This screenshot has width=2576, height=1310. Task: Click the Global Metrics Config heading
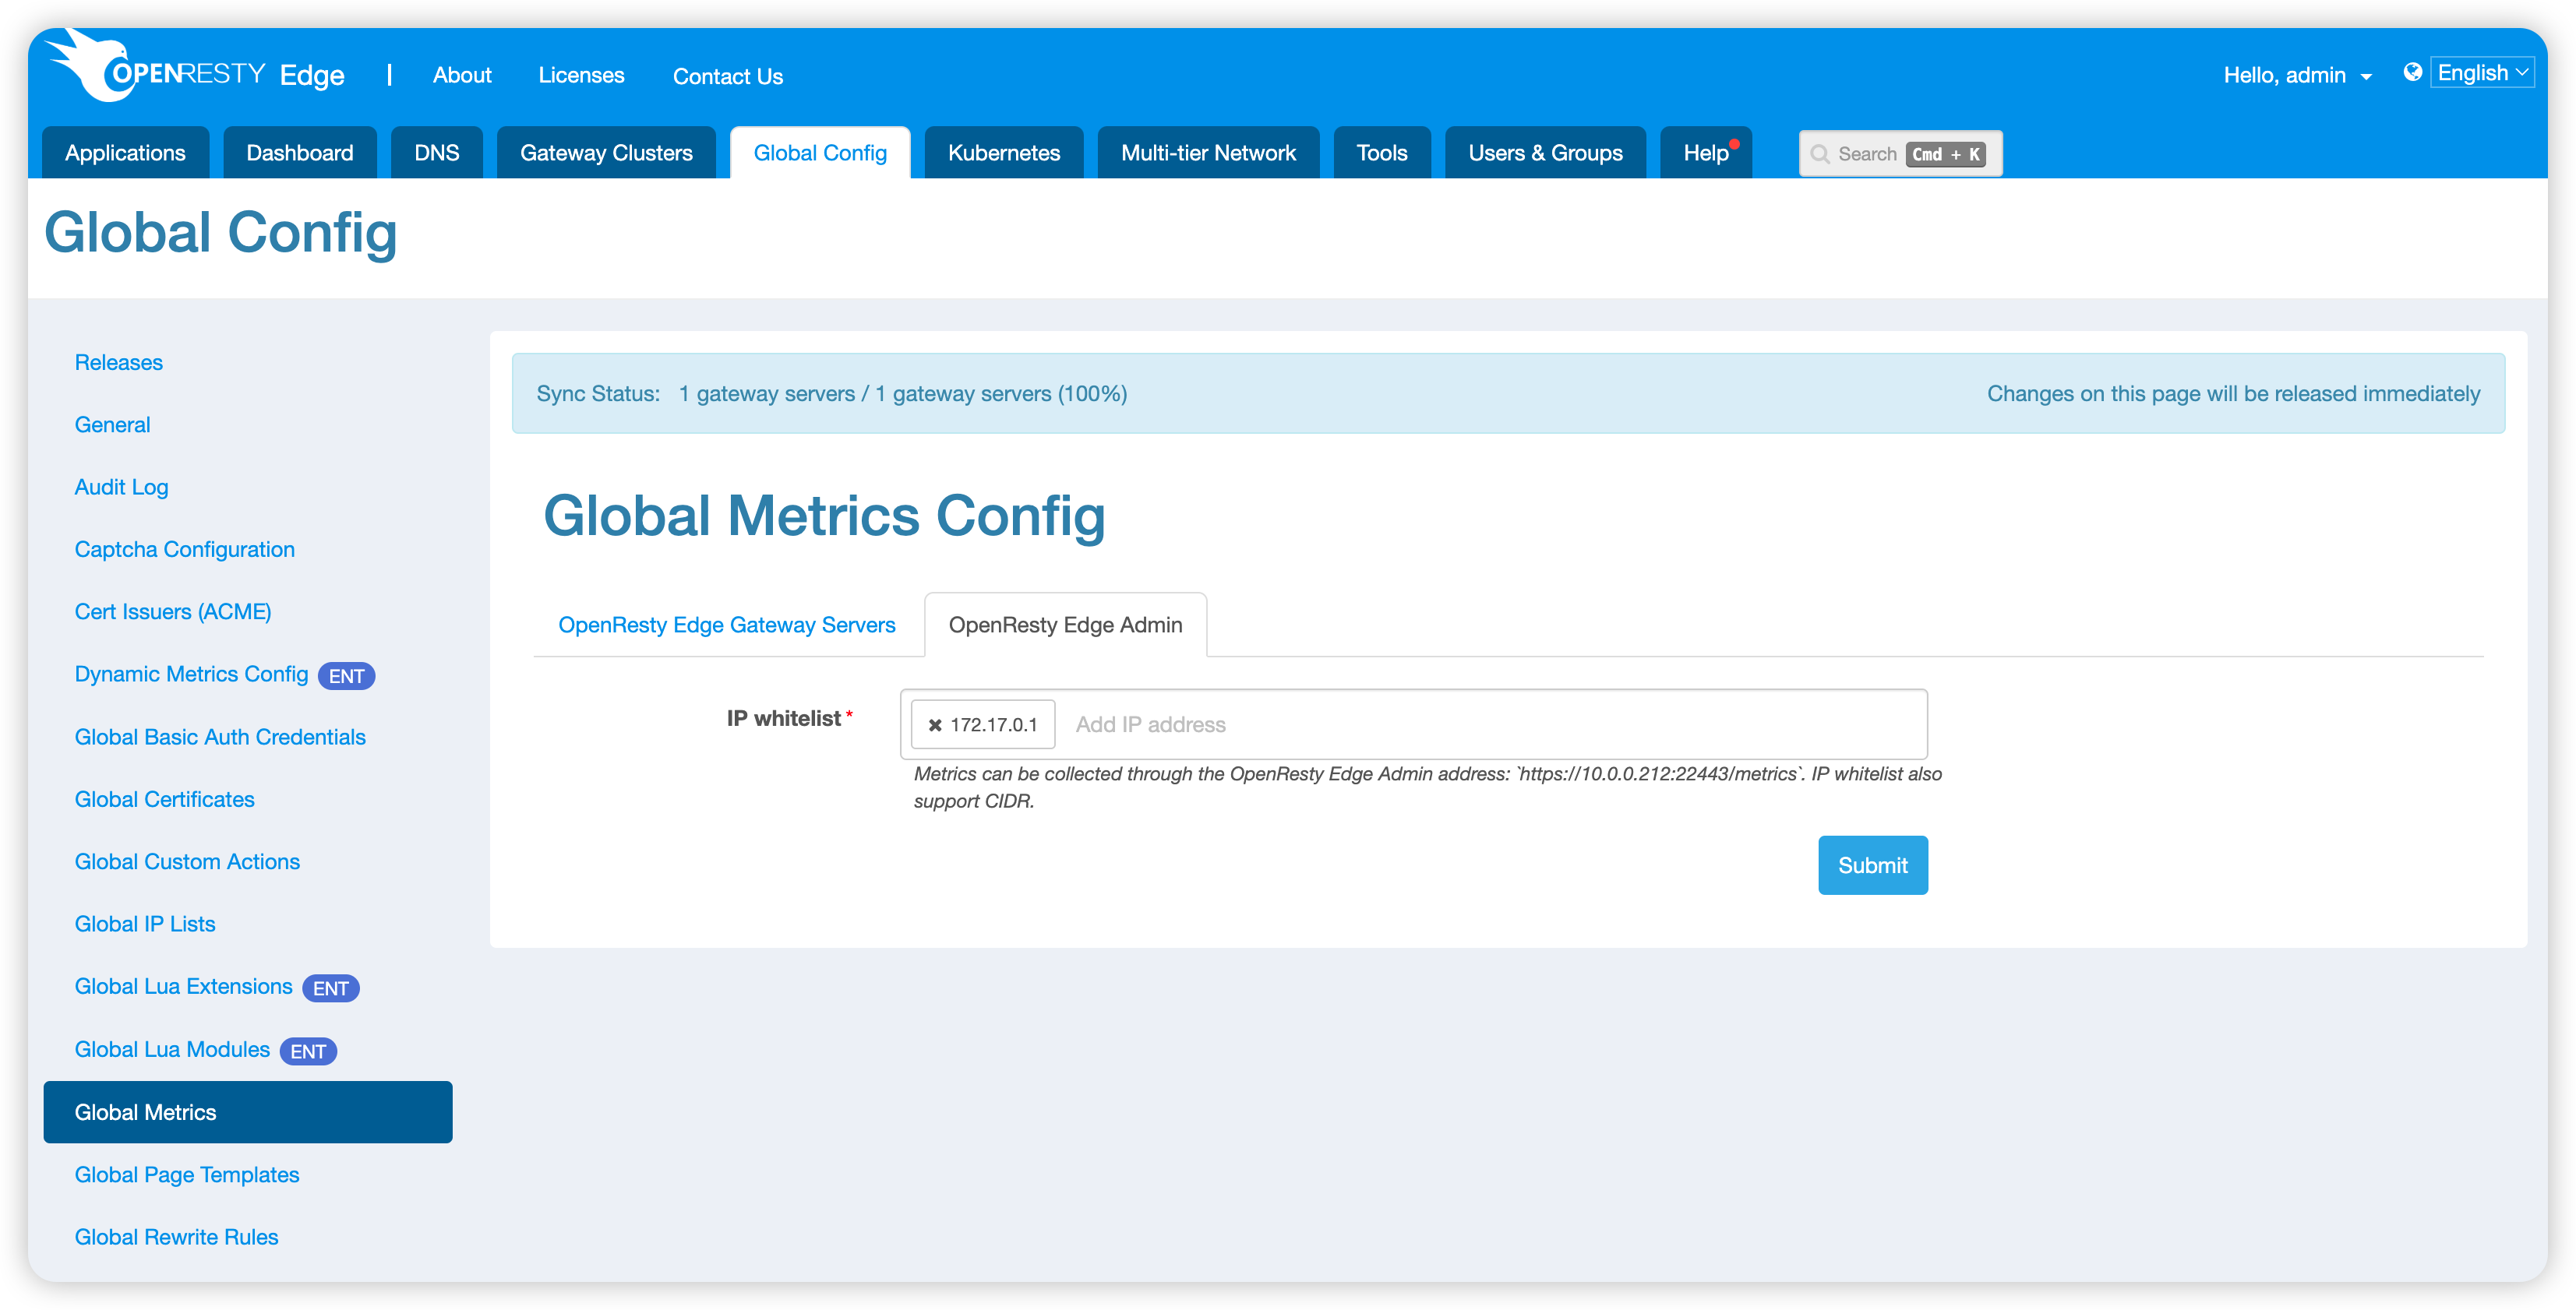tap(824, 516)
